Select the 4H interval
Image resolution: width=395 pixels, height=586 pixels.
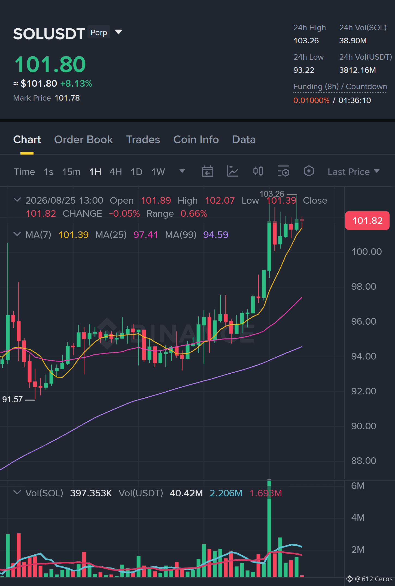(116, 172)
